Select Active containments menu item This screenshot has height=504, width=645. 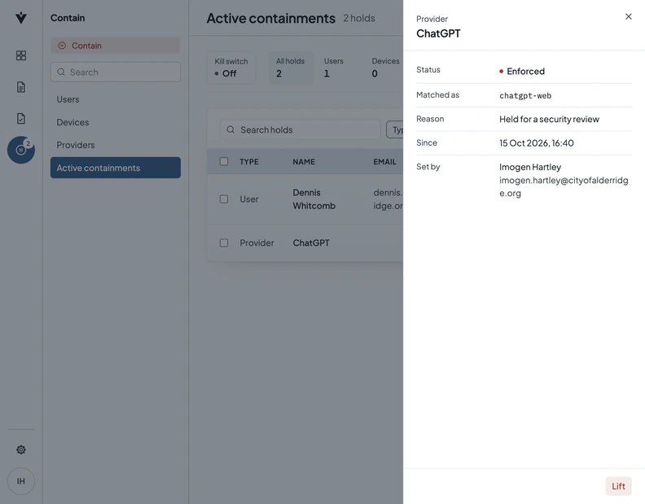click(x=115, y=168)
